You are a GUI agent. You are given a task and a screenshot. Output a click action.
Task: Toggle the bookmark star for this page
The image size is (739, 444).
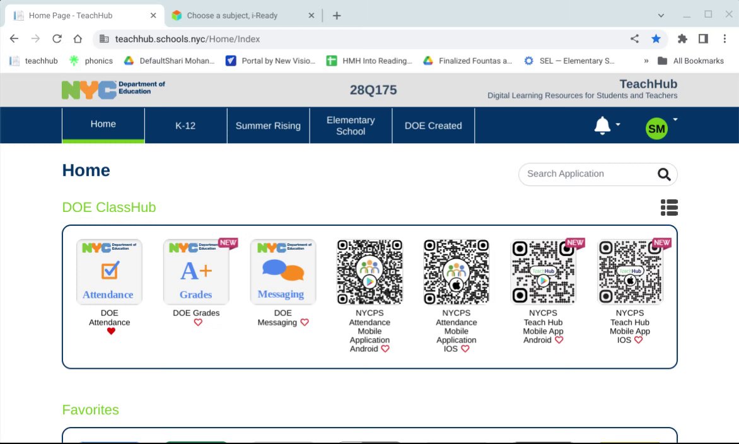click(656, 38)
